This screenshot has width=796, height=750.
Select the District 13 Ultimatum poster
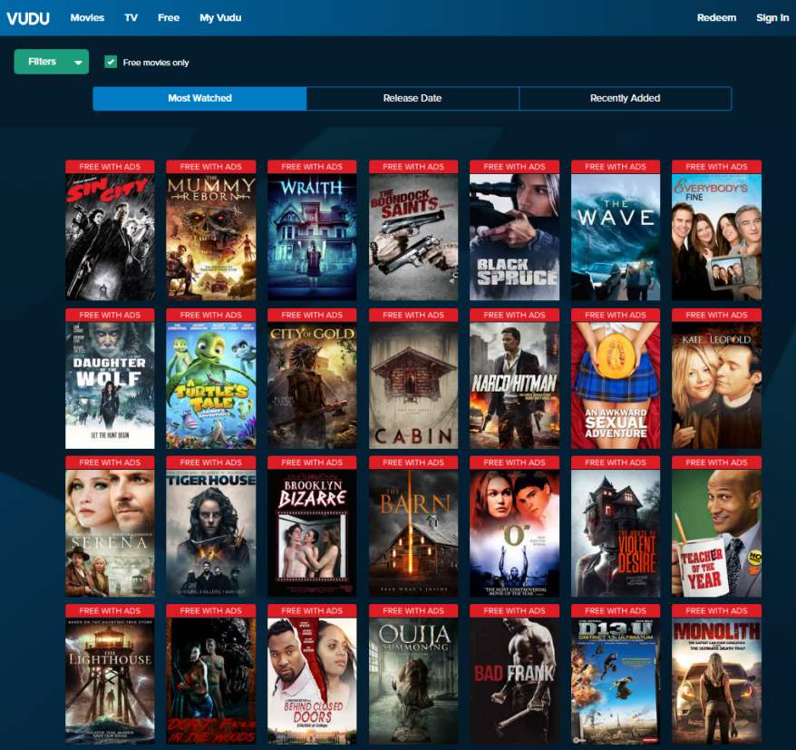coord(616,675)
